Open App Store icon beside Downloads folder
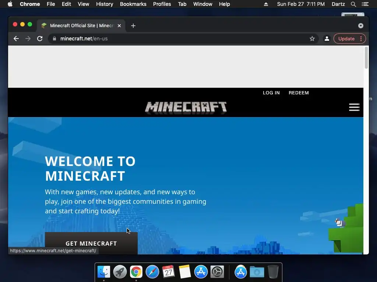Viewport: 377px width, 282px height. [241, 272]
